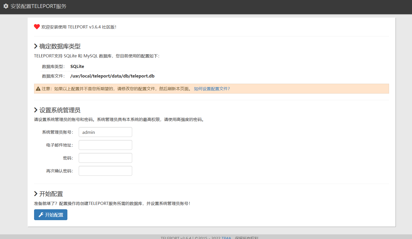Viewport: 412px width, 239px height.
Task: Click the gear icon in the header bar
Action: (x=6, y=6)
